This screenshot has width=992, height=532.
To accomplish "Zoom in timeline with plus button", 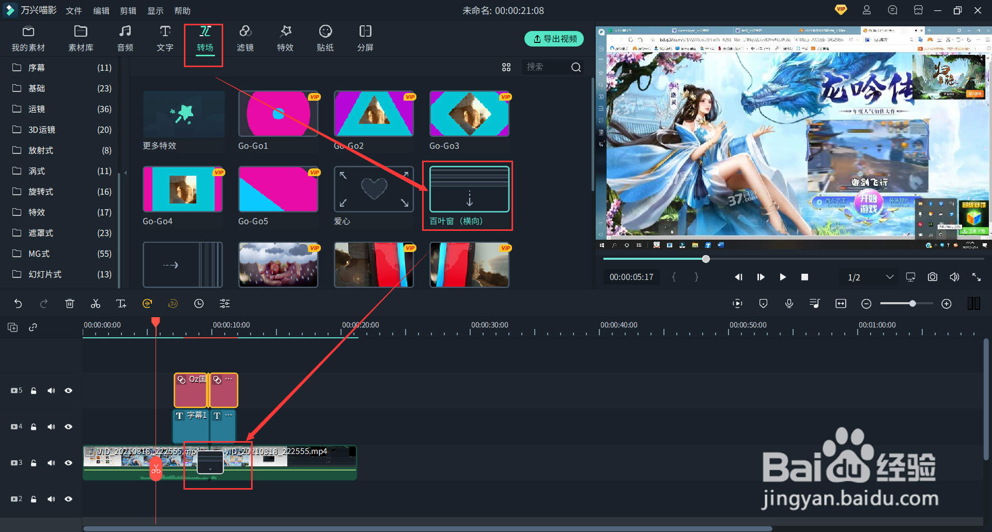I will click(947, 304).
